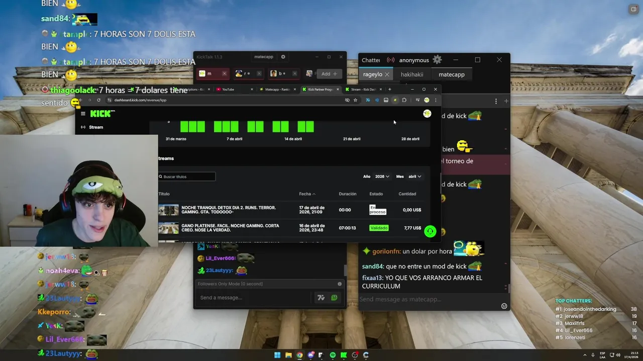This screenshot has height=361, width=643.
Task: Open GANO PLATENSE stream thumbnail
Action: coord(168,228)
